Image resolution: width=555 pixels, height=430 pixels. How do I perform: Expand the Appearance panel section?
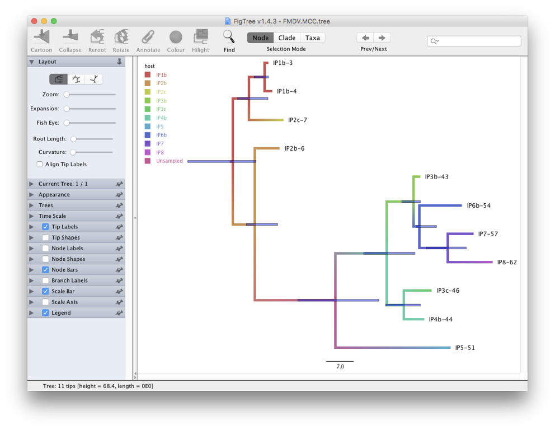coord(32,195)
